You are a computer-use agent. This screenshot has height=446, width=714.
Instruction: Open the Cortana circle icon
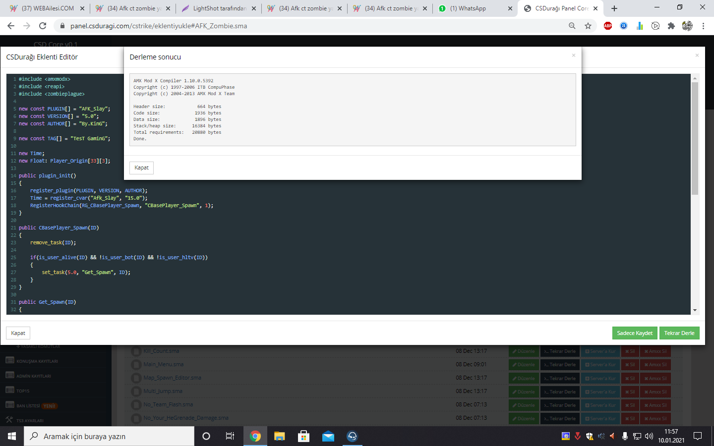[206, 436]
